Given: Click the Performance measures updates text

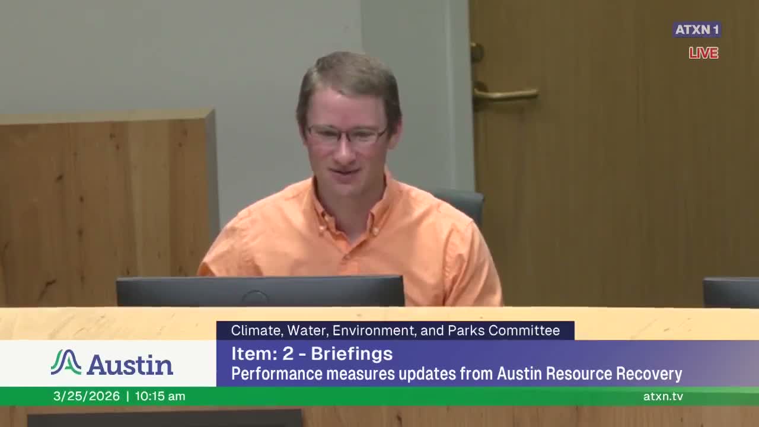Looking at the screenshot, I should pos(457,374).
